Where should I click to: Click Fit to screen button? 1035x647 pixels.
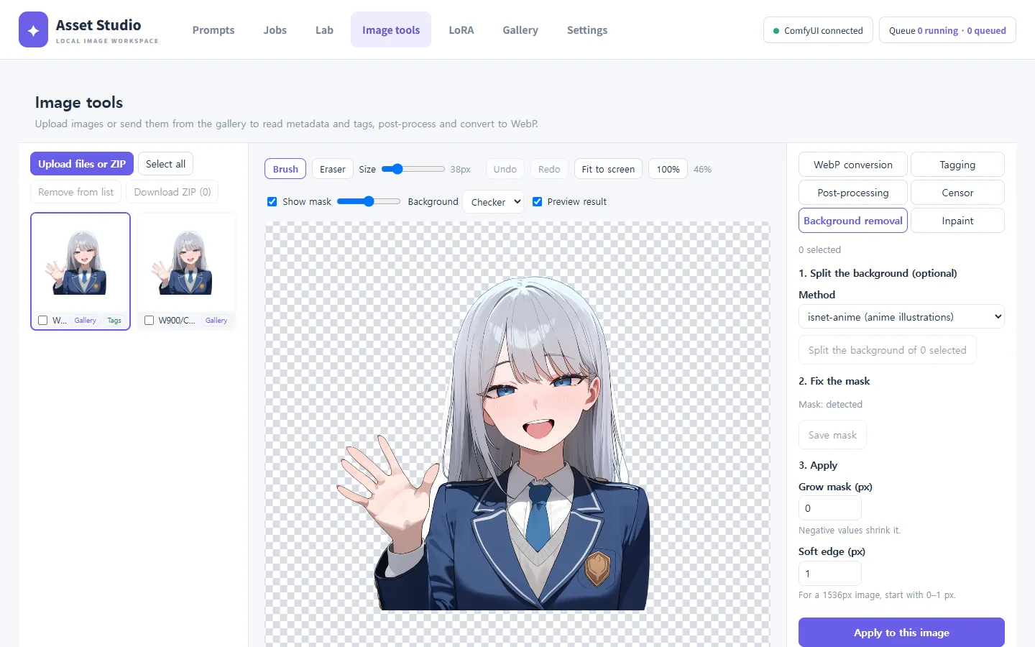pyautogui.click(x=608, y=169)
